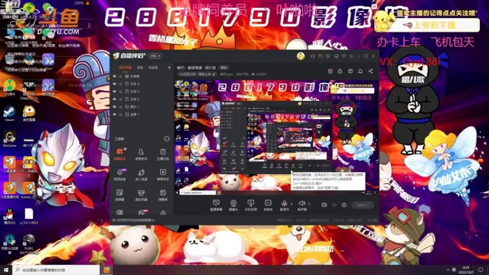This screenshot has width=489, height=275.
Task: Add a 多媒体 source
Action: click(x=268, y=205)
